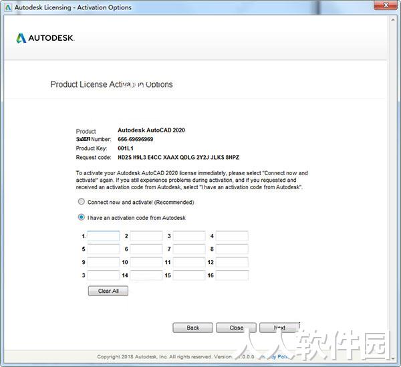This screenshot has height=367, width=401.
Task: Click activation code field 3
Action: coord(189,236)
